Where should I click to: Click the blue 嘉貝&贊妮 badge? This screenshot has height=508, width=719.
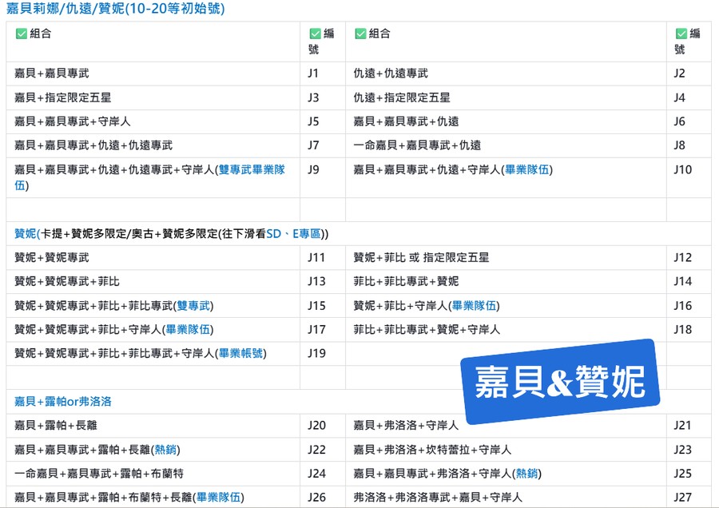click(559, 382)
